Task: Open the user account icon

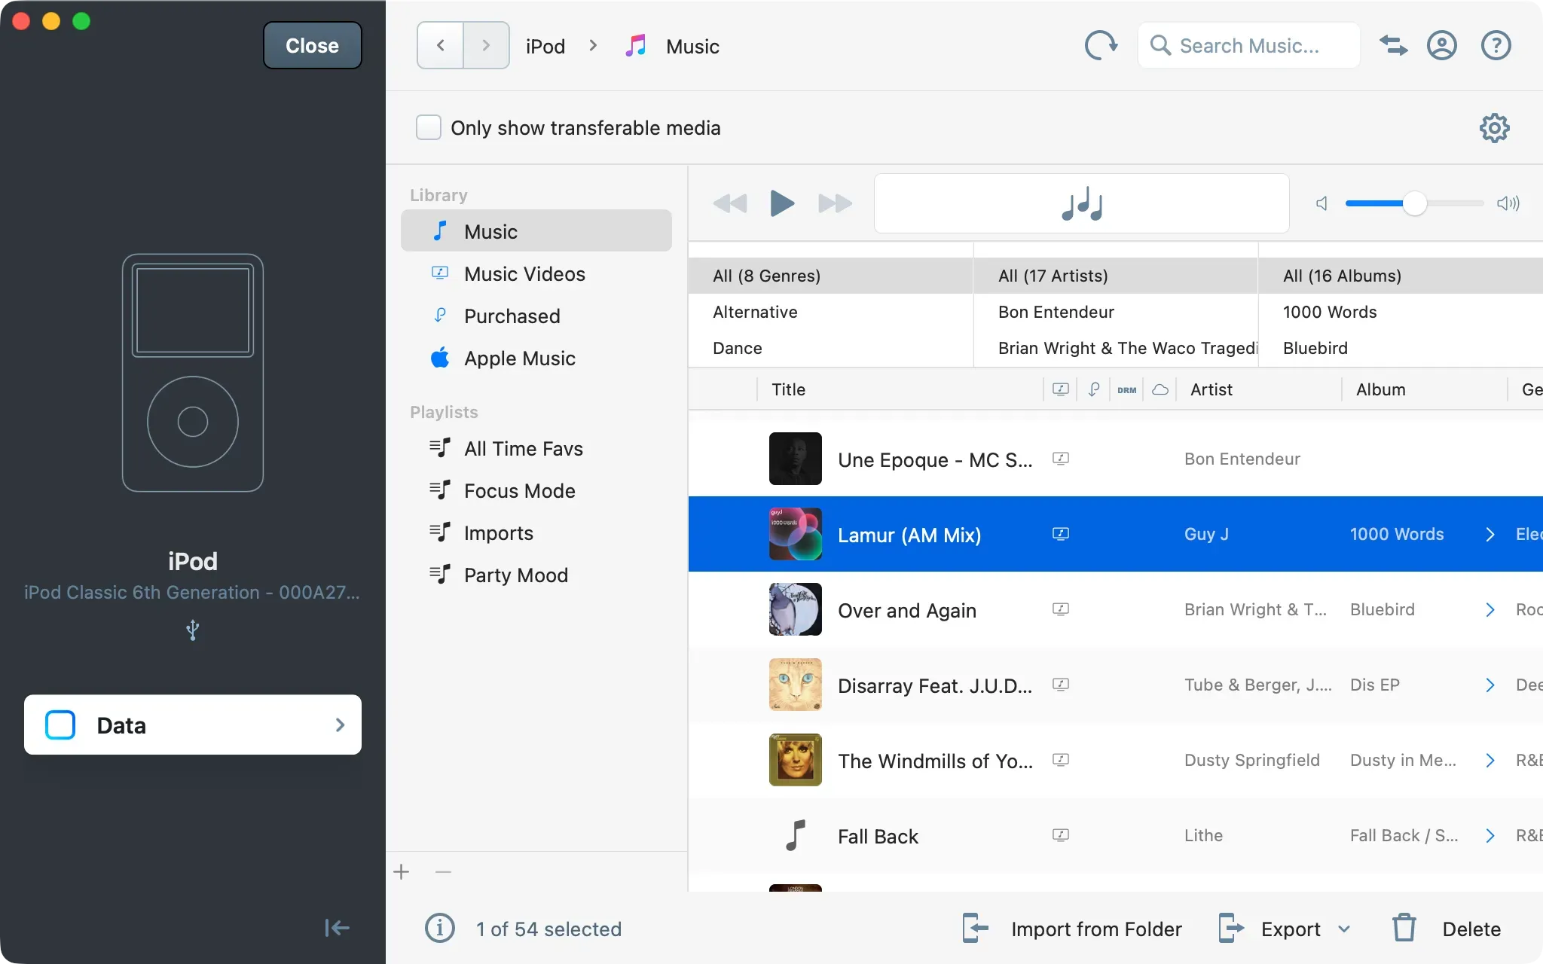Action: click(x=1441, y=46)
